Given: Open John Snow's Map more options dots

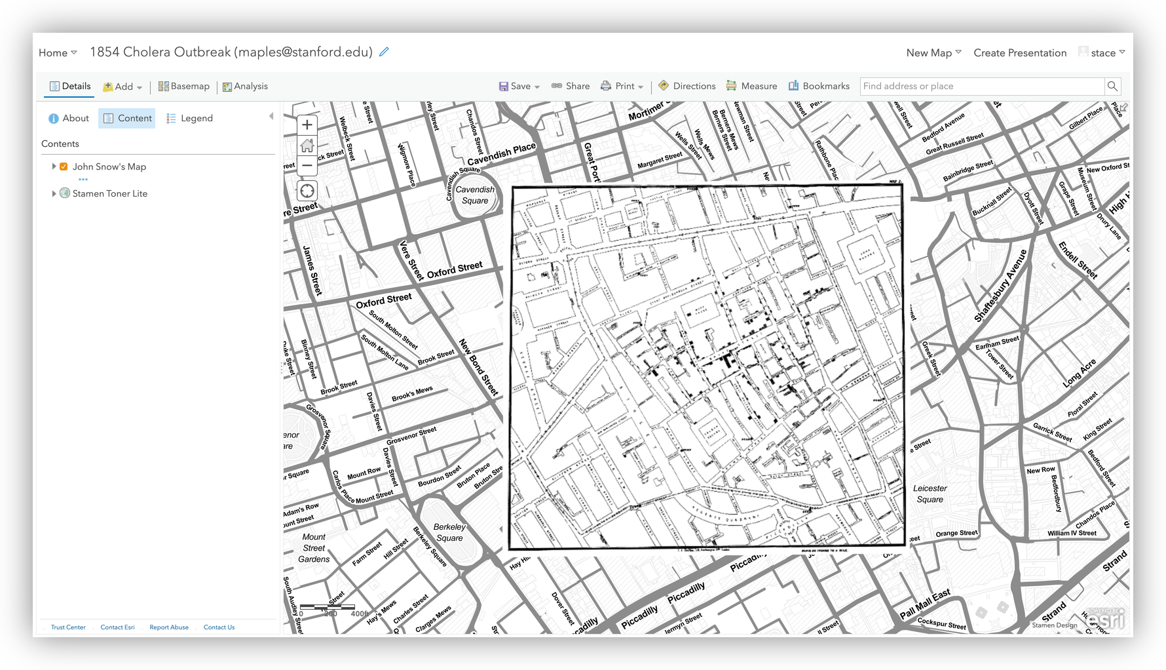Looking at the screenshot, I should point(83,179).
